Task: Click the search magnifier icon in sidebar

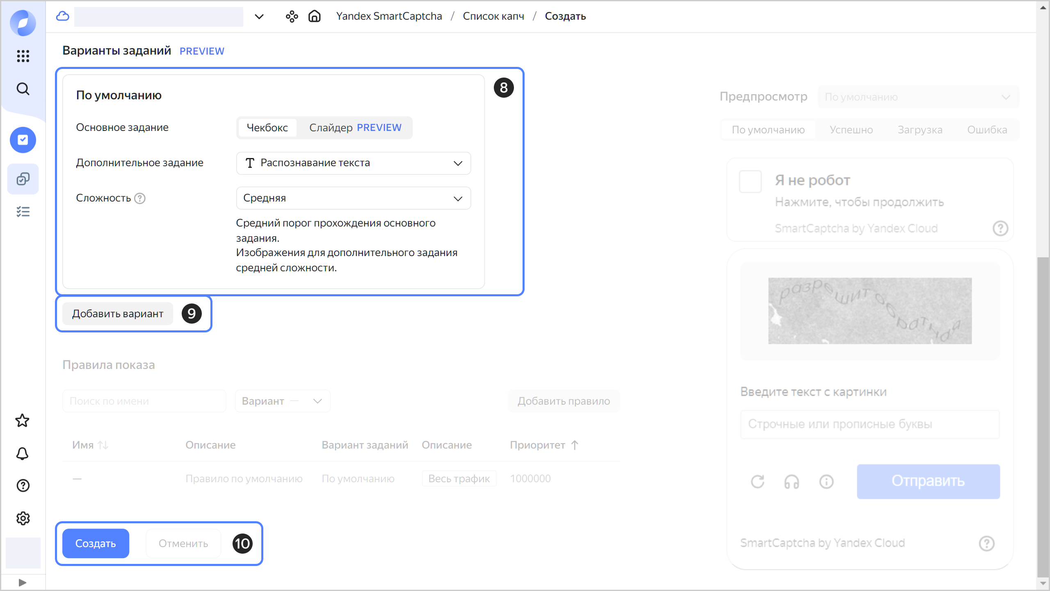Action: (23, 89)
